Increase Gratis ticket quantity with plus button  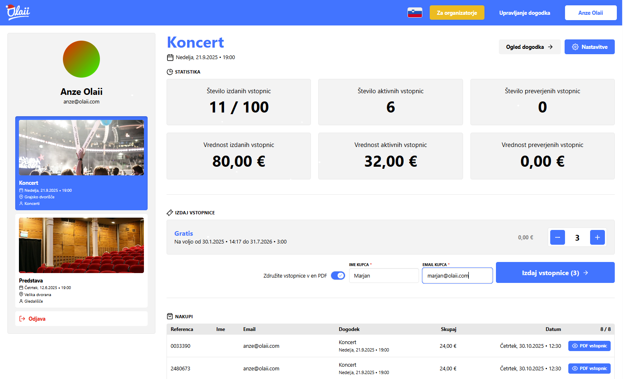597,237
